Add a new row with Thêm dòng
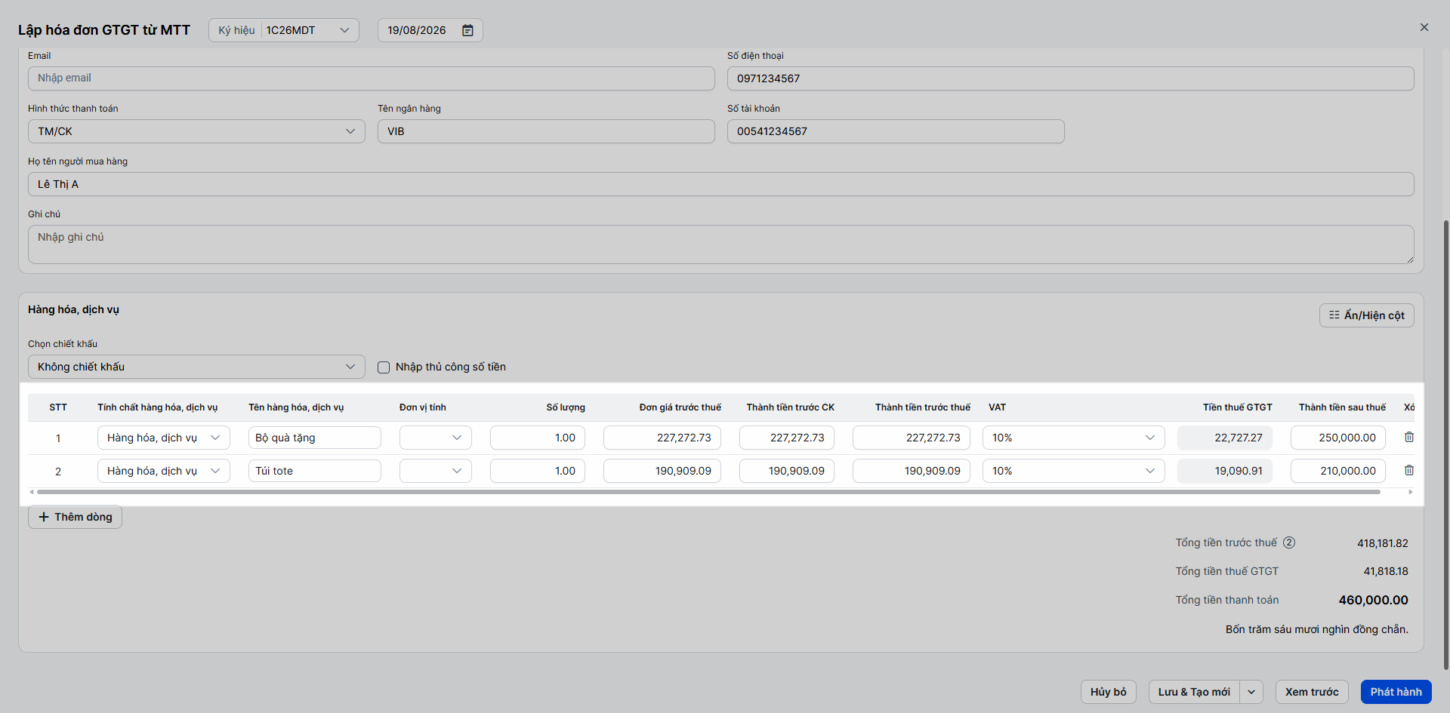Viewport: 1450px width, 713px height. pos(75,517)
